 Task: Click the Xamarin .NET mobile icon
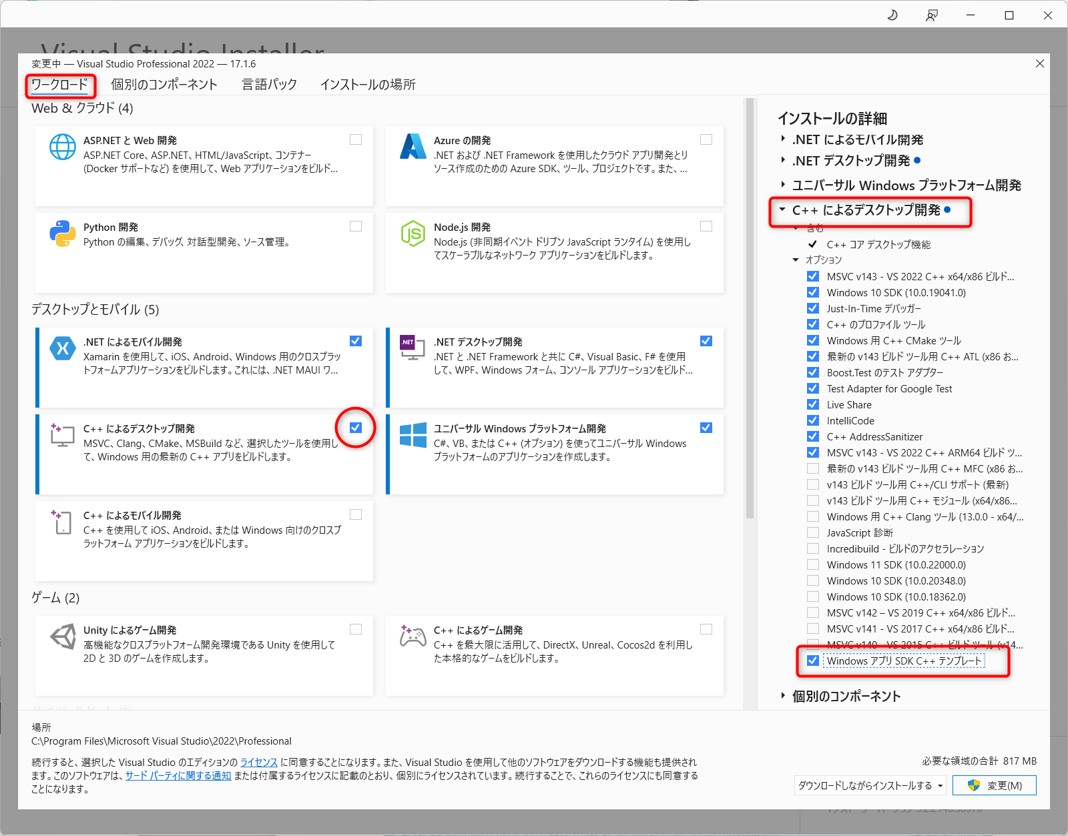[63, 348]
